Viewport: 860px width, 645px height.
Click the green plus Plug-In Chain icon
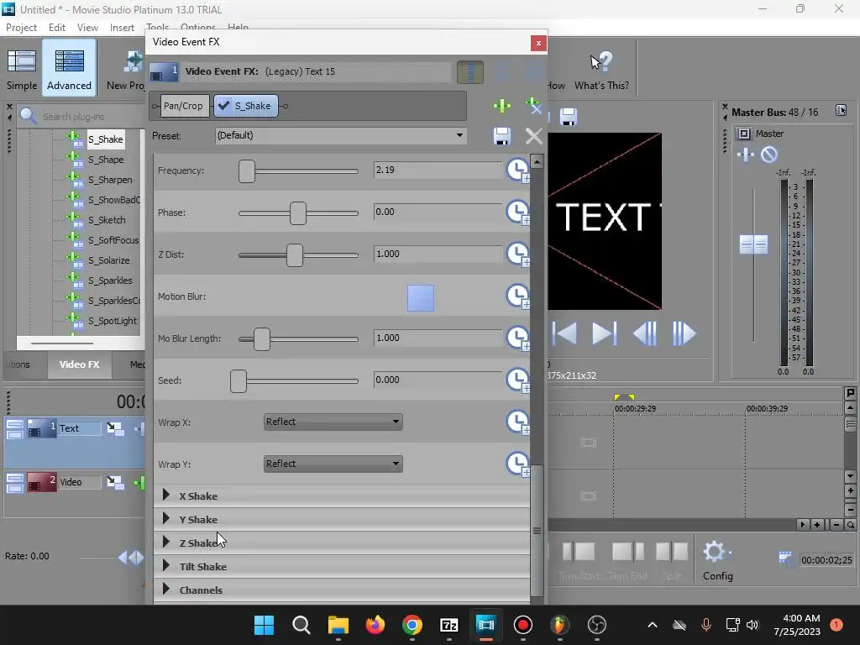click(502, 106)
